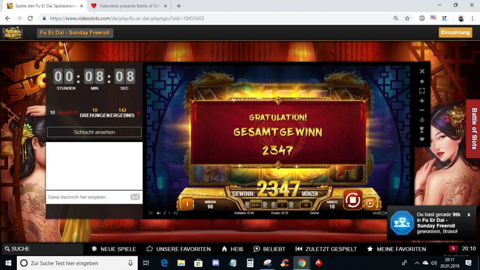Click the Fu Er Dai - Sunday Freeroll title

point(75,33)
